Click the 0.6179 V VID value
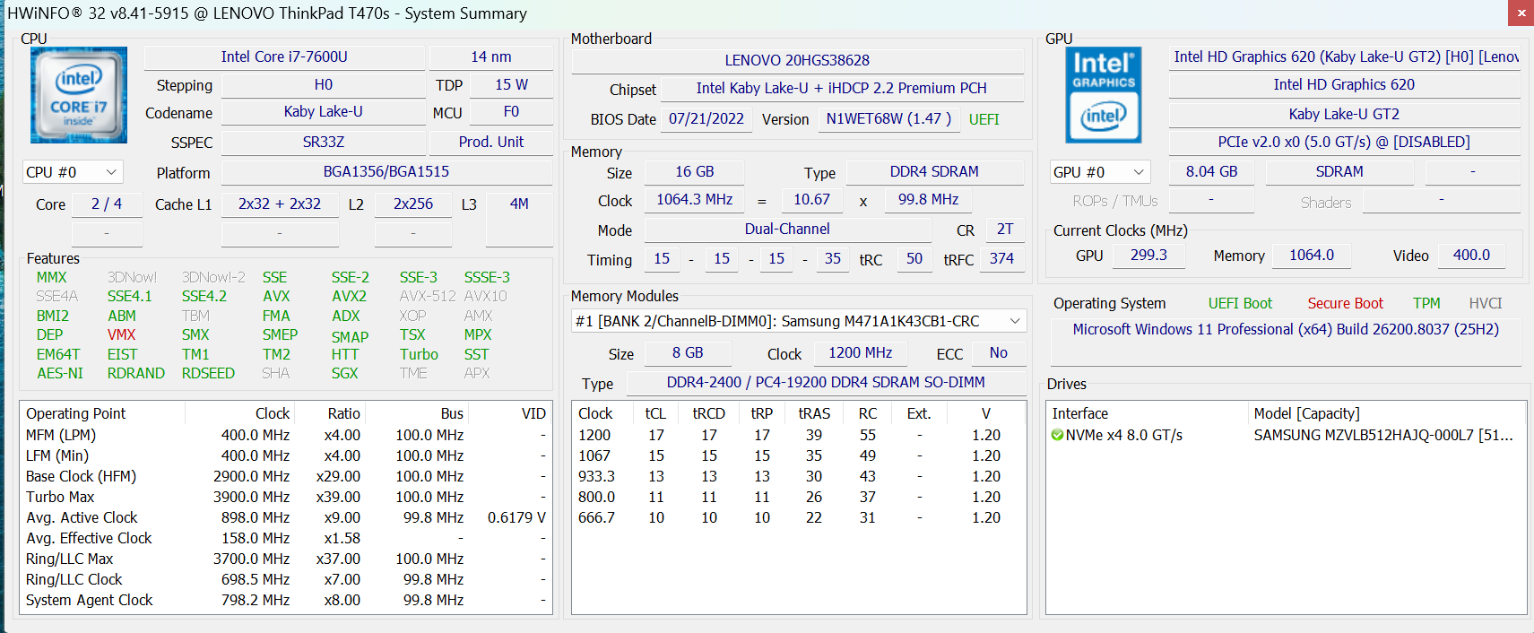Screen dimensions: 1534x633 [x=516, y=518]
